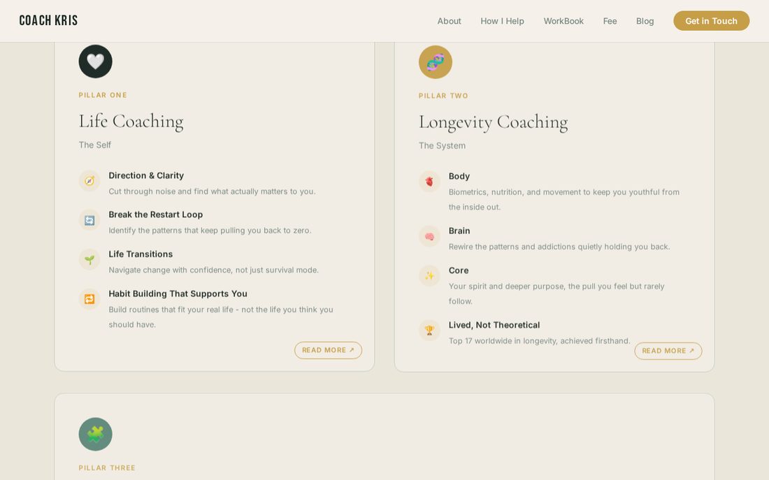
Task: Click 'Rewire the patterns and addictions' description
Action: coord(559,247)
